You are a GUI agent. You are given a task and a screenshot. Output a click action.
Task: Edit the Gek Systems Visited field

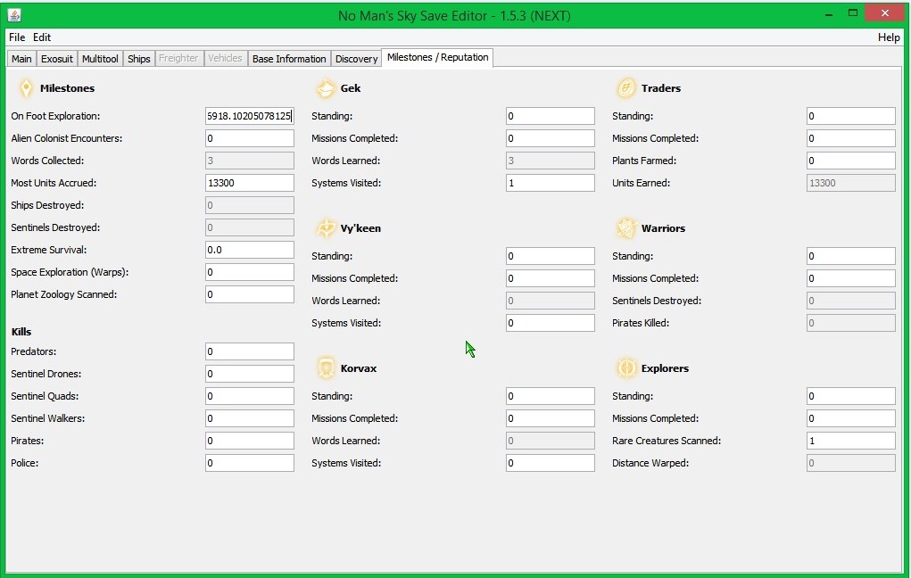click(551, 183)
